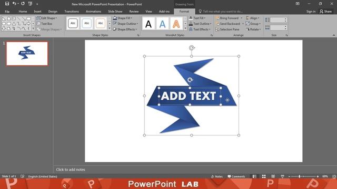
Task: Click the Undo icon
Action: 14,4
